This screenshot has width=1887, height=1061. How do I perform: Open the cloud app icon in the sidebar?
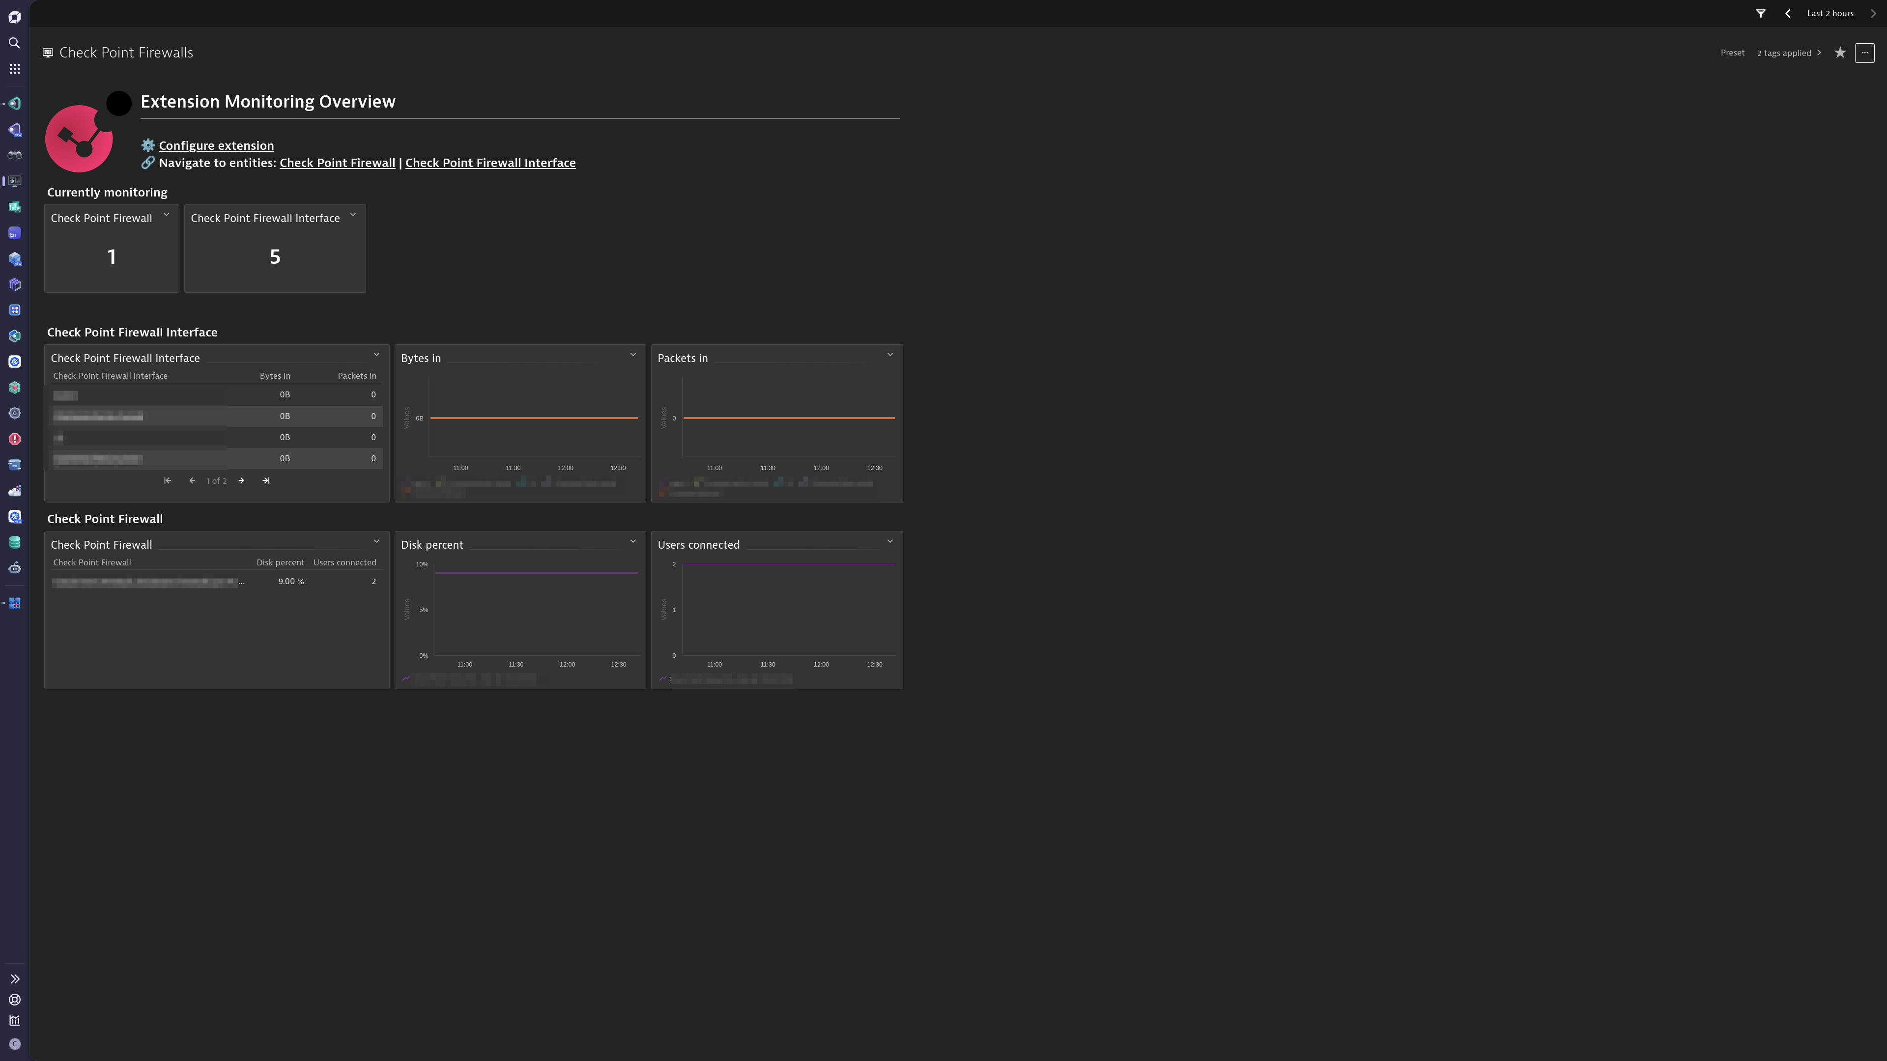[15, 491]
